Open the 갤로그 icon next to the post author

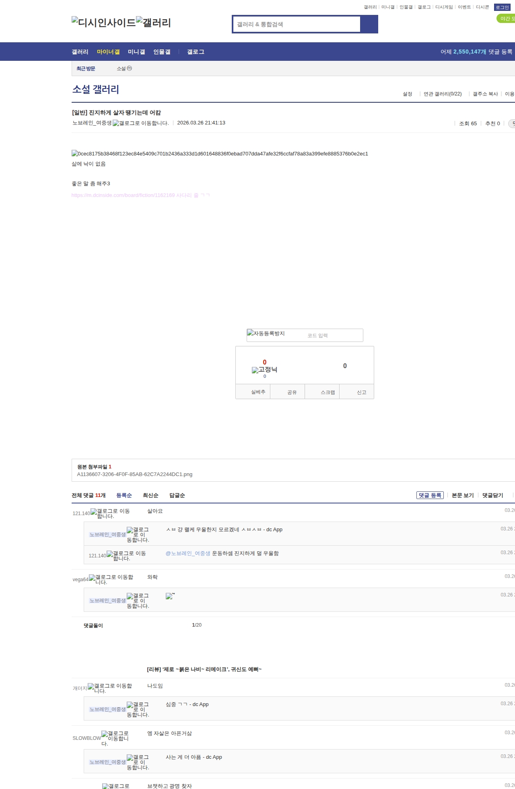tap(140, 123)
